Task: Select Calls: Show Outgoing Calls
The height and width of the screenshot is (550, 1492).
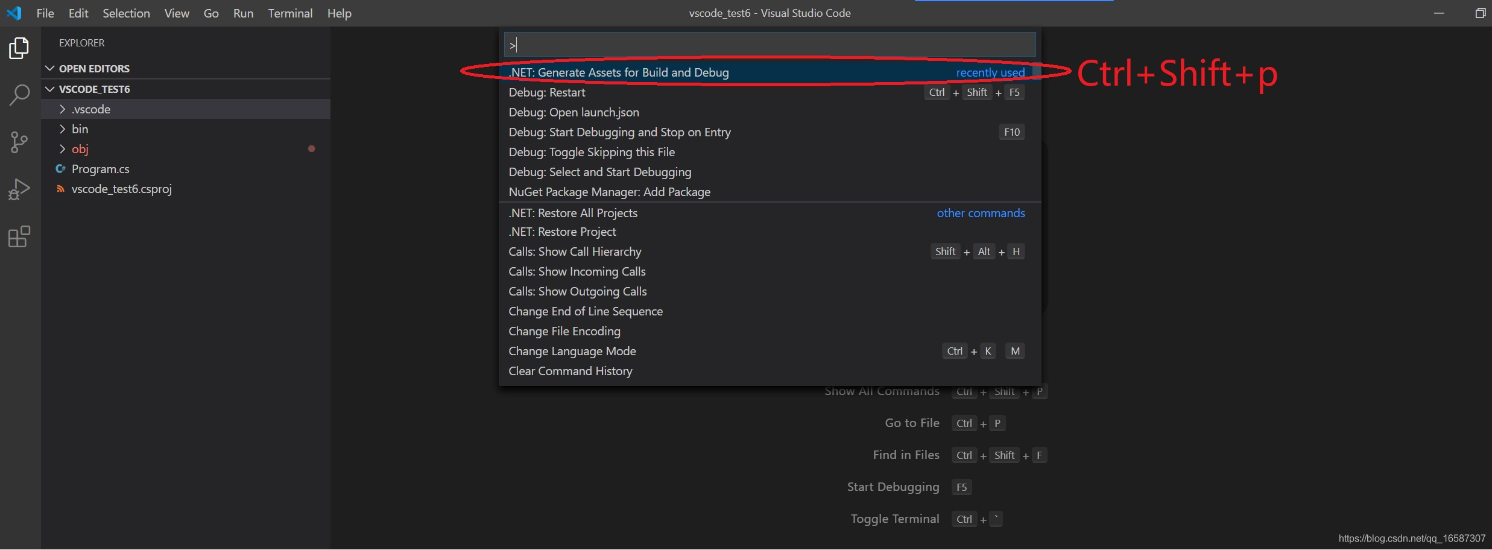Action: click(x=770, y=291)
